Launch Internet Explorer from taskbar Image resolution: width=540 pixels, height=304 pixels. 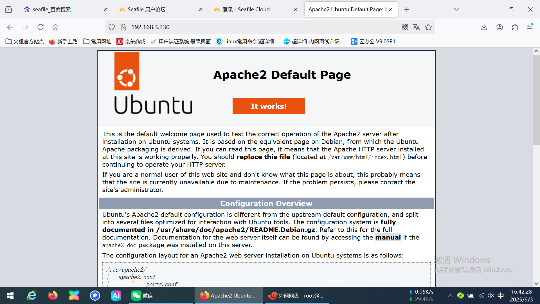coord(31,296)
